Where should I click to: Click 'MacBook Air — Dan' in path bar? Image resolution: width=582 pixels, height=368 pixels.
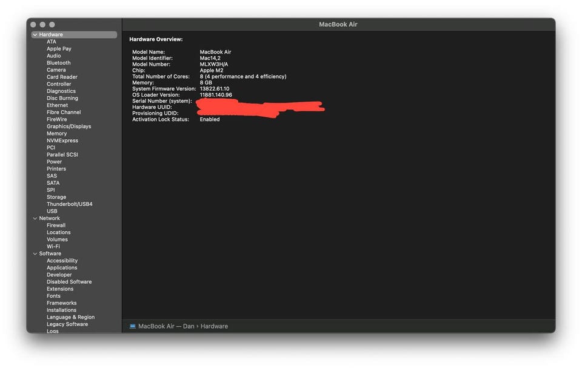click(166, 326)
